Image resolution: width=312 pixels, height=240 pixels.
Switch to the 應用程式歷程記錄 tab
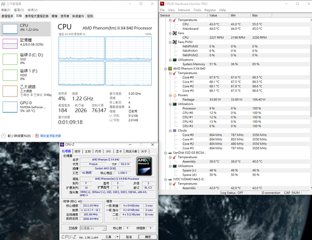tap(36, 16)
